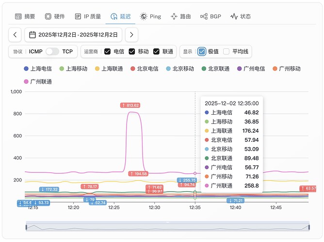324x242 pixels.
Task: Select the ICMP protocol label
Action: point(35,51)
